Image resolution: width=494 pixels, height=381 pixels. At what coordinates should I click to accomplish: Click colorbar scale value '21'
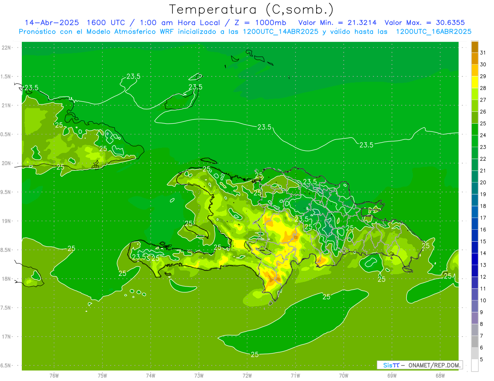coord(483,171)
